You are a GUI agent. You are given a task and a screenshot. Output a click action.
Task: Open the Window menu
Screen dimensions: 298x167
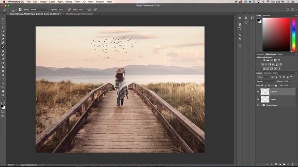pos(100,2)
